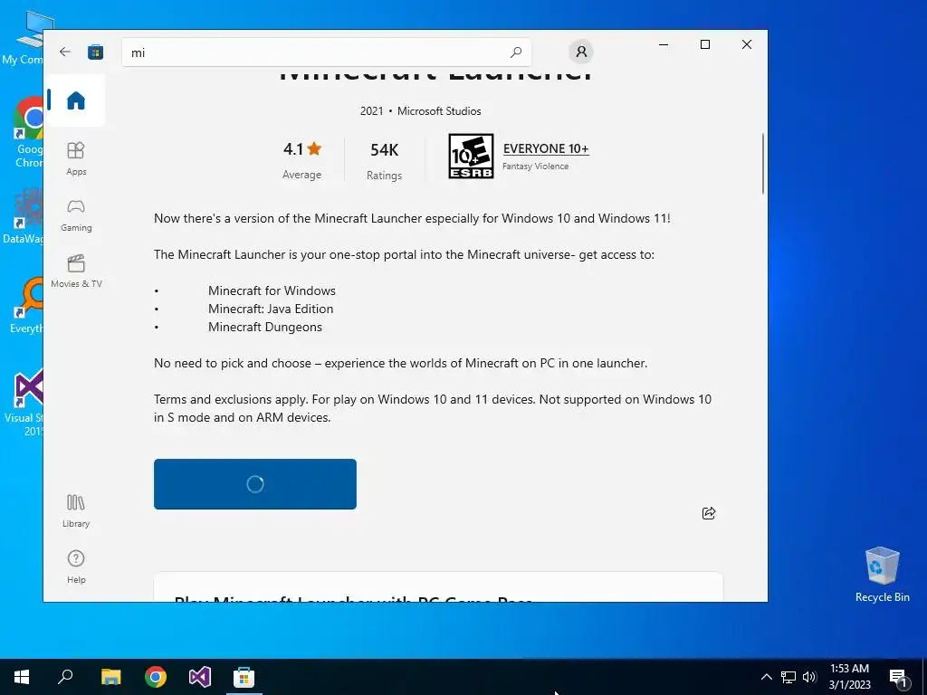Open Visual Studio from taskbar
Screen dimensions: 927x695
[x=200, y=677]
